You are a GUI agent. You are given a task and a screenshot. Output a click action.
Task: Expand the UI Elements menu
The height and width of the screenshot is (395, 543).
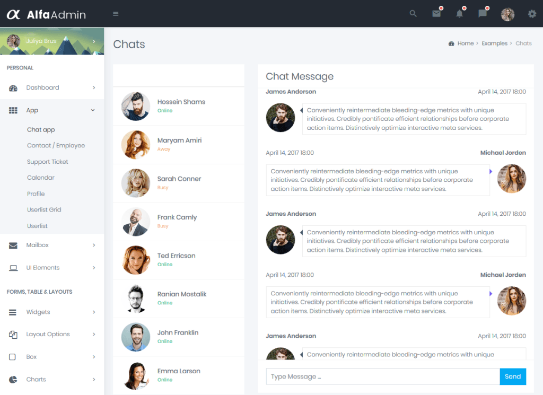coord(52,268)
